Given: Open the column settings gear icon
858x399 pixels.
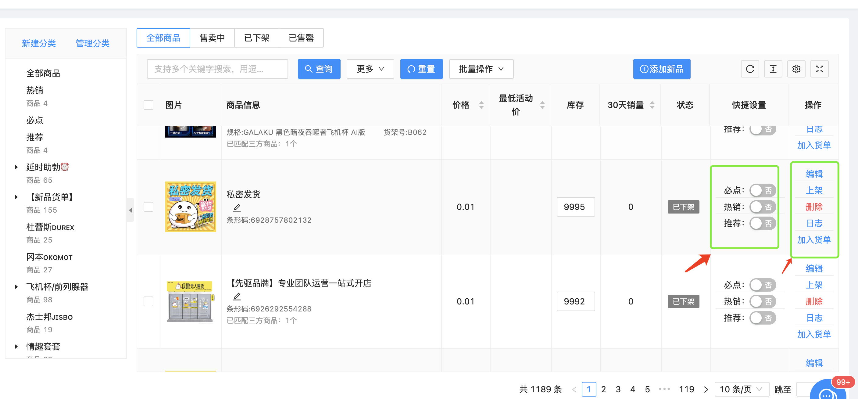Looking at the screenshot, I should (x=796, y=69).
